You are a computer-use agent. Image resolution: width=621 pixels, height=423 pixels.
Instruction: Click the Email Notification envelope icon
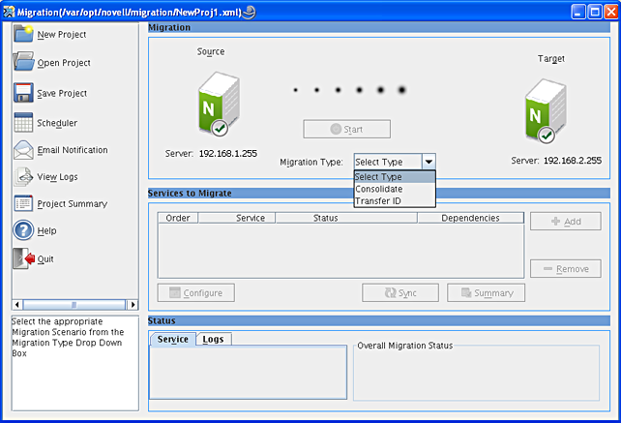click(x=23, y=150)
